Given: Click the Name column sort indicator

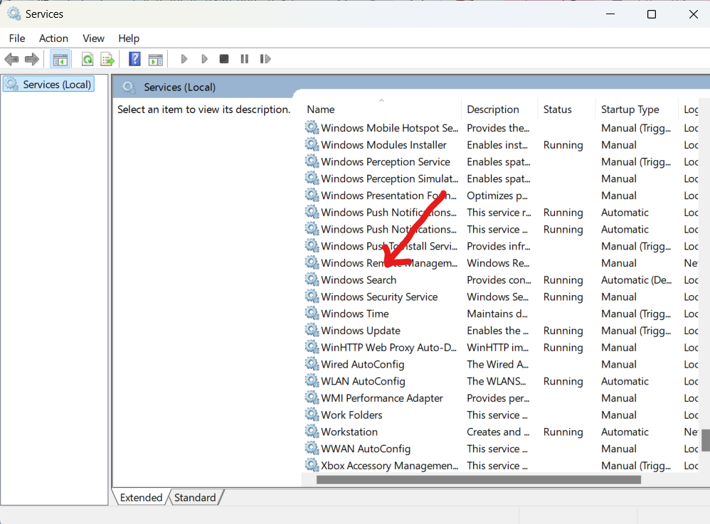Looking at the screenshot, I should click(381, 102).
